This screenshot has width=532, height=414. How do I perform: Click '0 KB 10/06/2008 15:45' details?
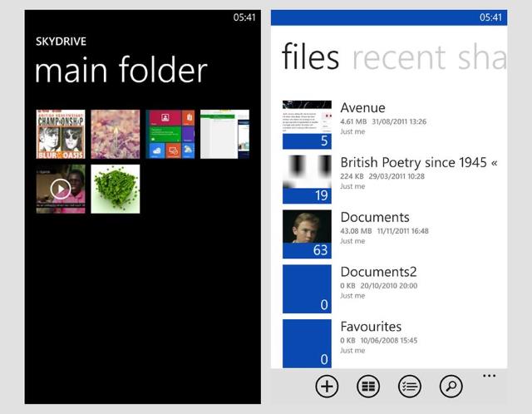point(379,340)
